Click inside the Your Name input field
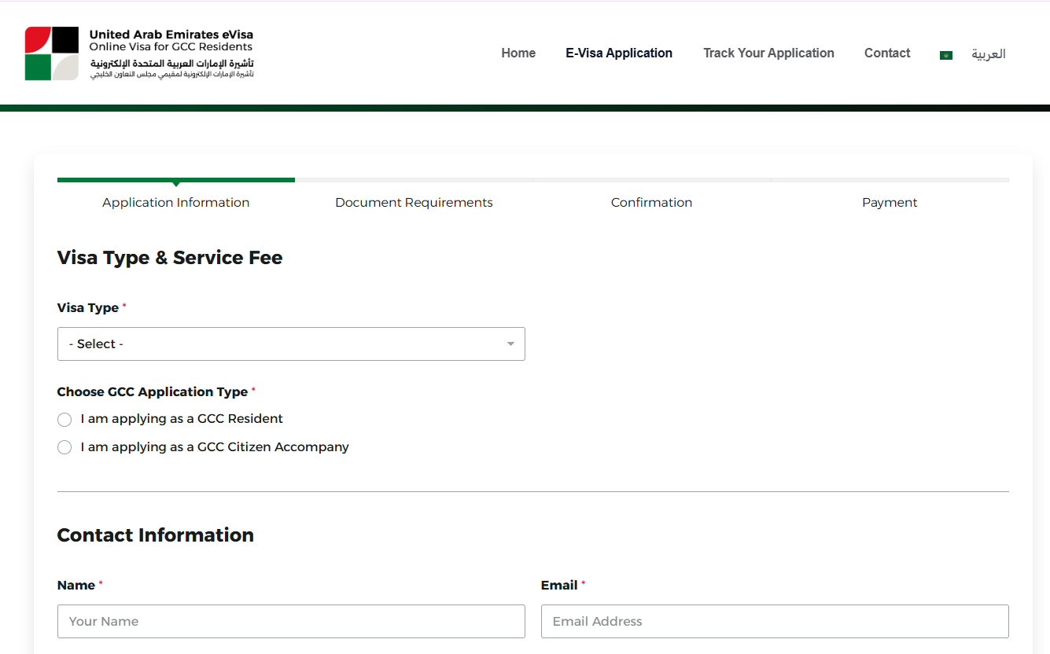Viewport: 1050px width, 654px height. pos(291,621)
